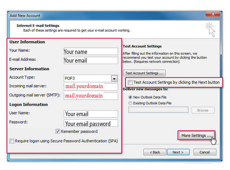Tick Test Account Settings by clicking Next checkbox

click(x=130, y=82)
